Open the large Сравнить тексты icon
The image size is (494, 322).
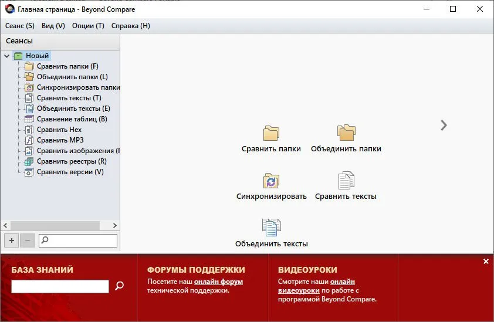click(x=346, y=180)
